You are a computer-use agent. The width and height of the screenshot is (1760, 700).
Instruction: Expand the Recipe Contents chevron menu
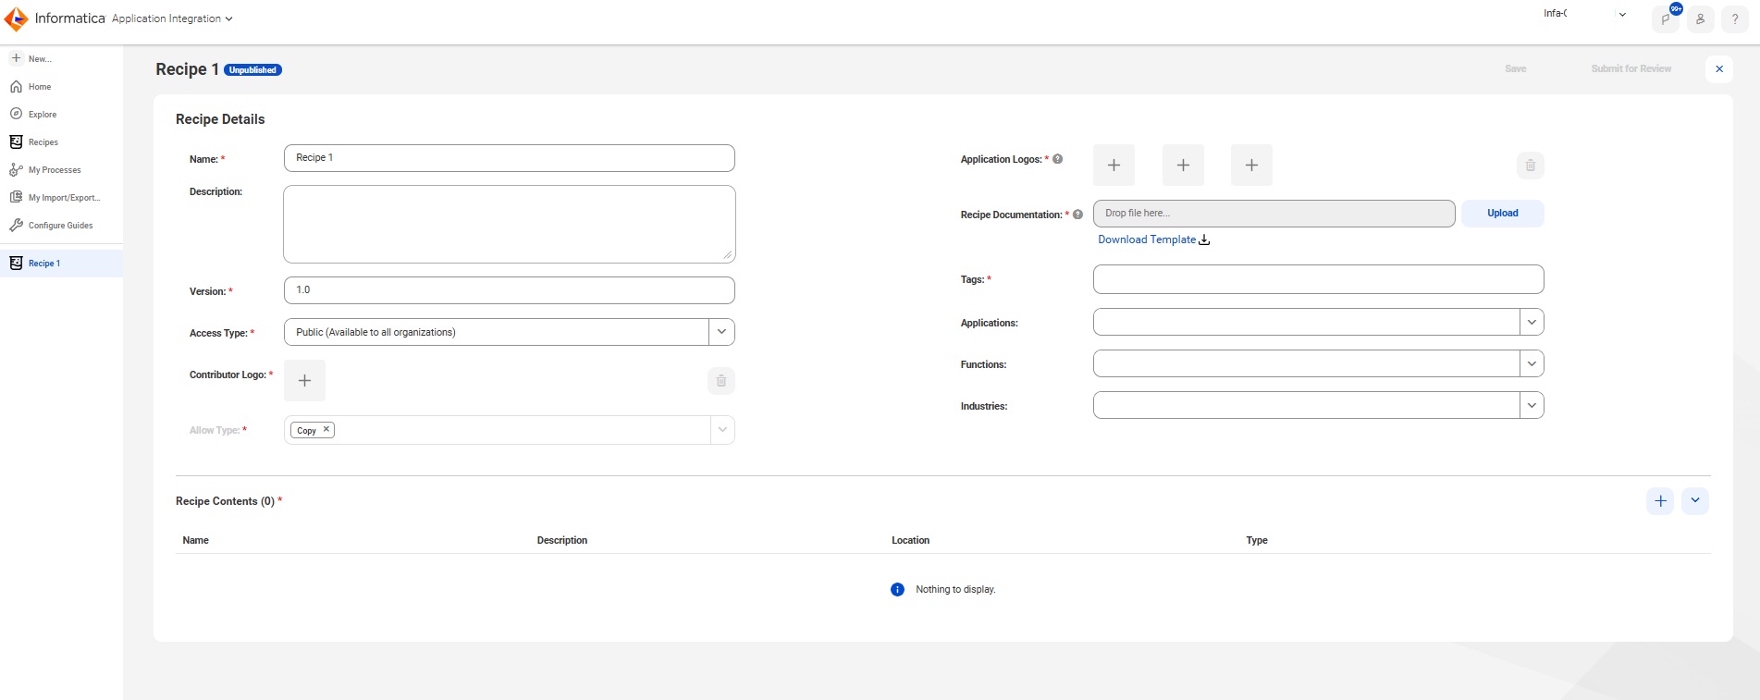point(1695,500)
